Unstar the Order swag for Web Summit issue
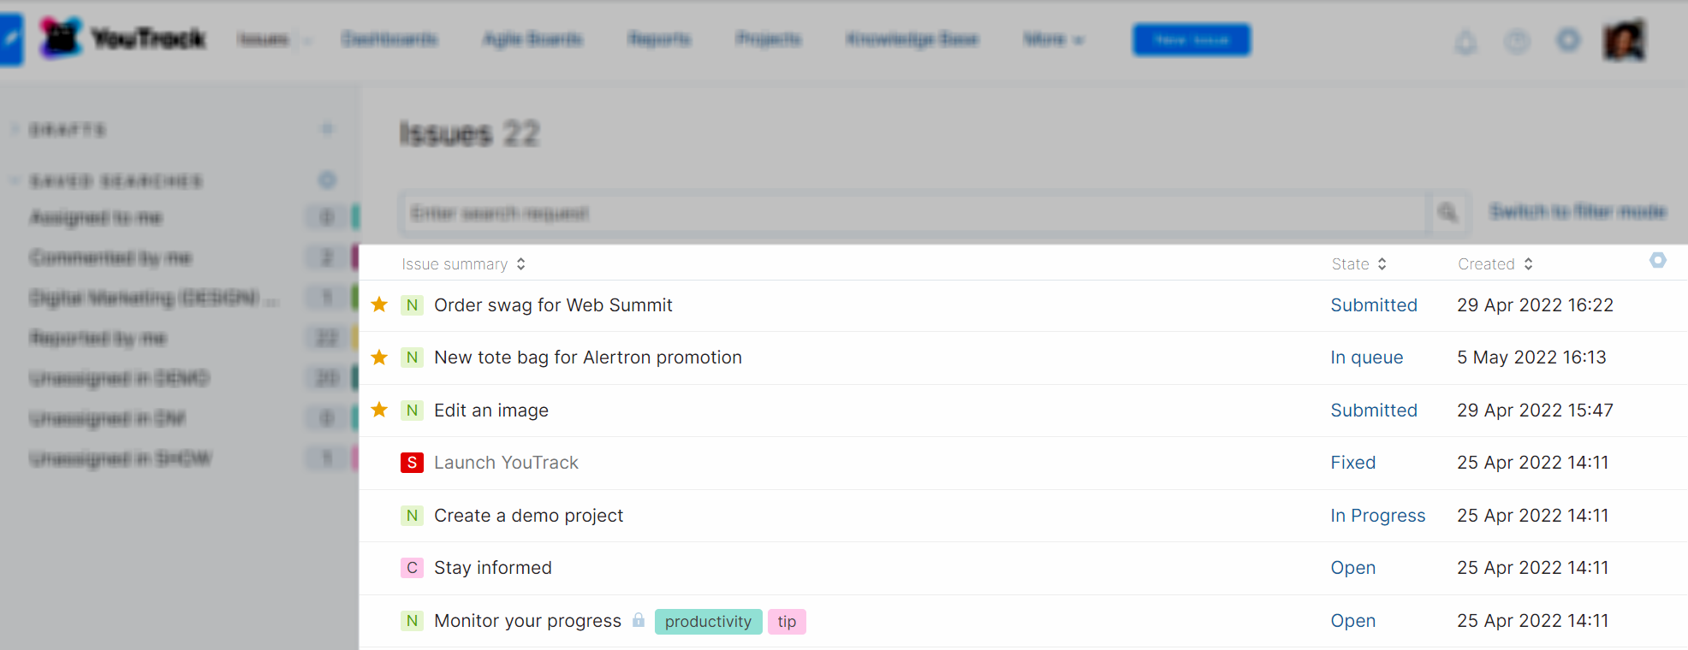Viewport: 1688px width, 650px height. [379, 304]
